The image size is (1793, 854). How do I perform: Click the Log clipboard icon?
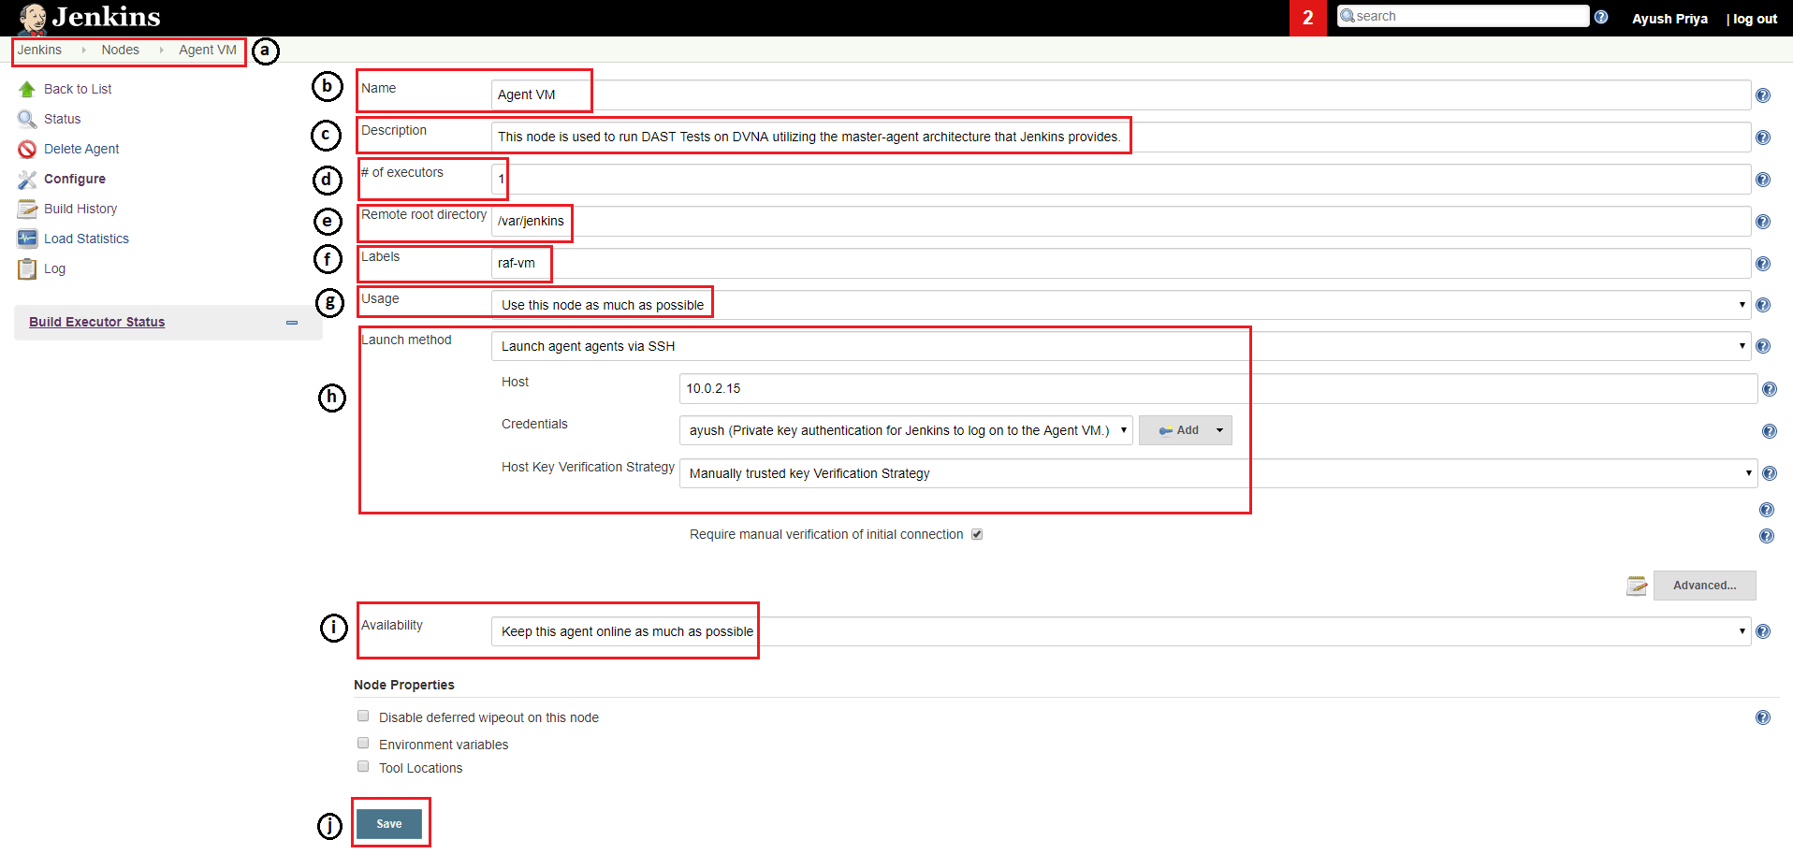(x=27, y=268)
